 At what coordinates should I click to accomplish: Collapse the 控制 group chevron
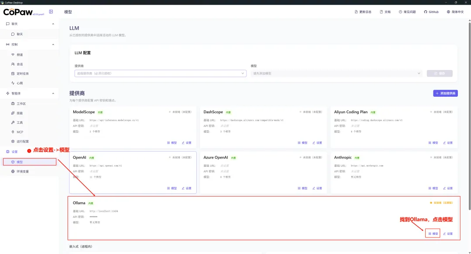pyautogui.click(x=53, y=44)
